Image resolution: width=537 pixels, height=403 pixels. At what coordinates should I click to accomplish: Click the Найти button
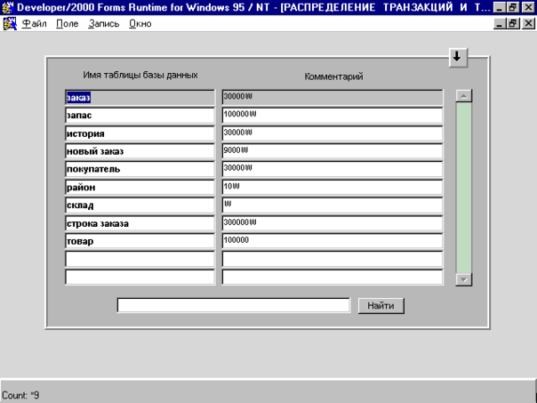[x=381, y=306]
